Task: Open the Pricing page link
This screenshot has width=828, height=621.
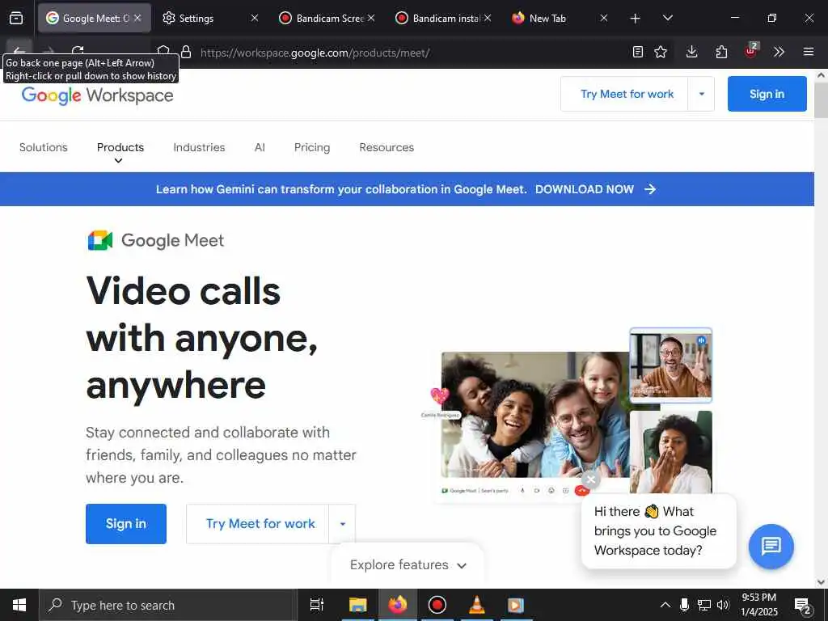Action: click(312, 147)
